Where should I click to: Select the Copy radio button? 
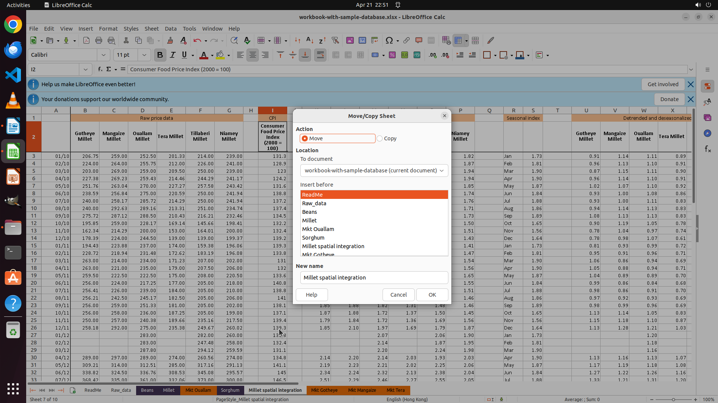[380, 138]
